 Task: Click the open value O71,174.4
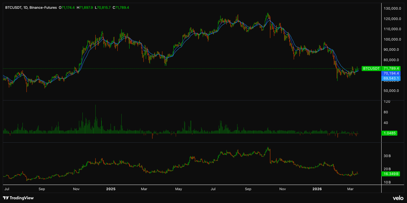(67, 7)
